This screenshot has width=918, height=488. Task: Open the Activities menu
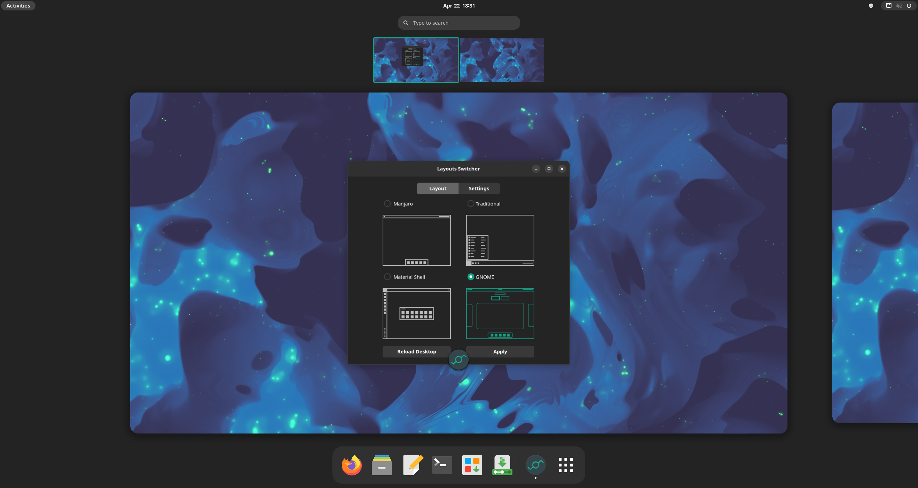click(18, 5)
